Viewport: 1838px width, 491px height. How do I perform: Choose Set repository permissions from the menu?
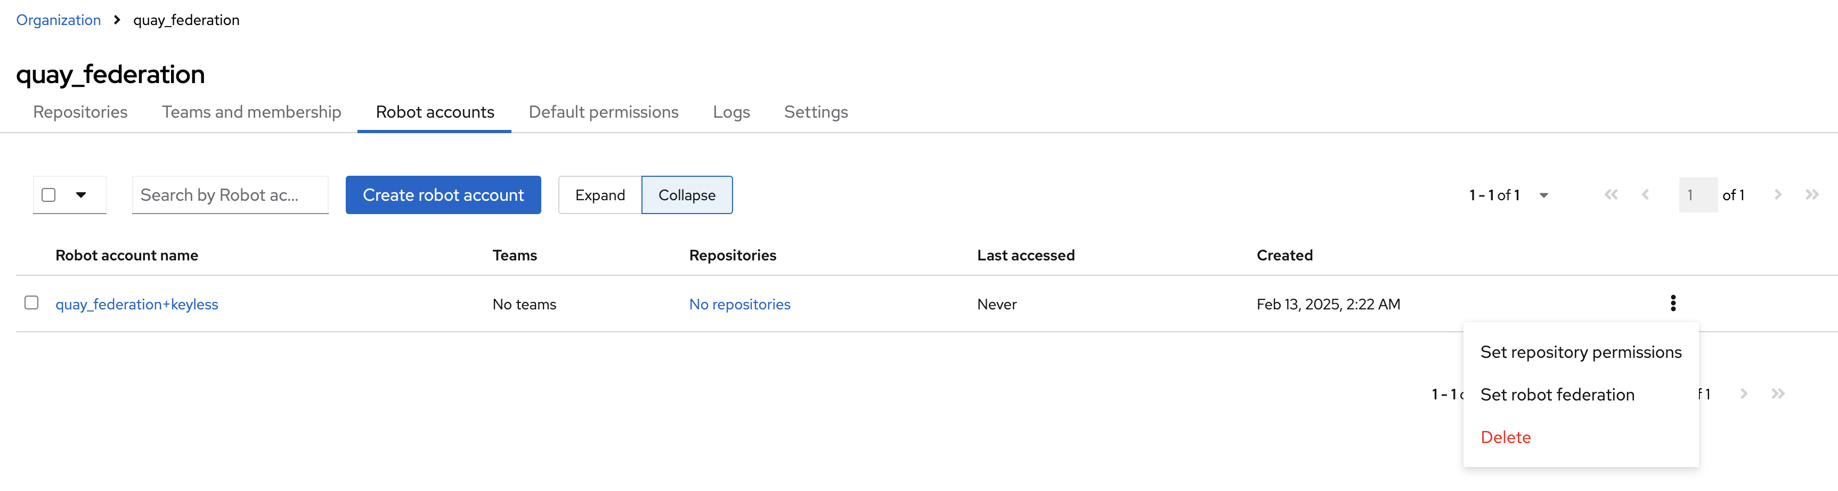click(1581, 352)
